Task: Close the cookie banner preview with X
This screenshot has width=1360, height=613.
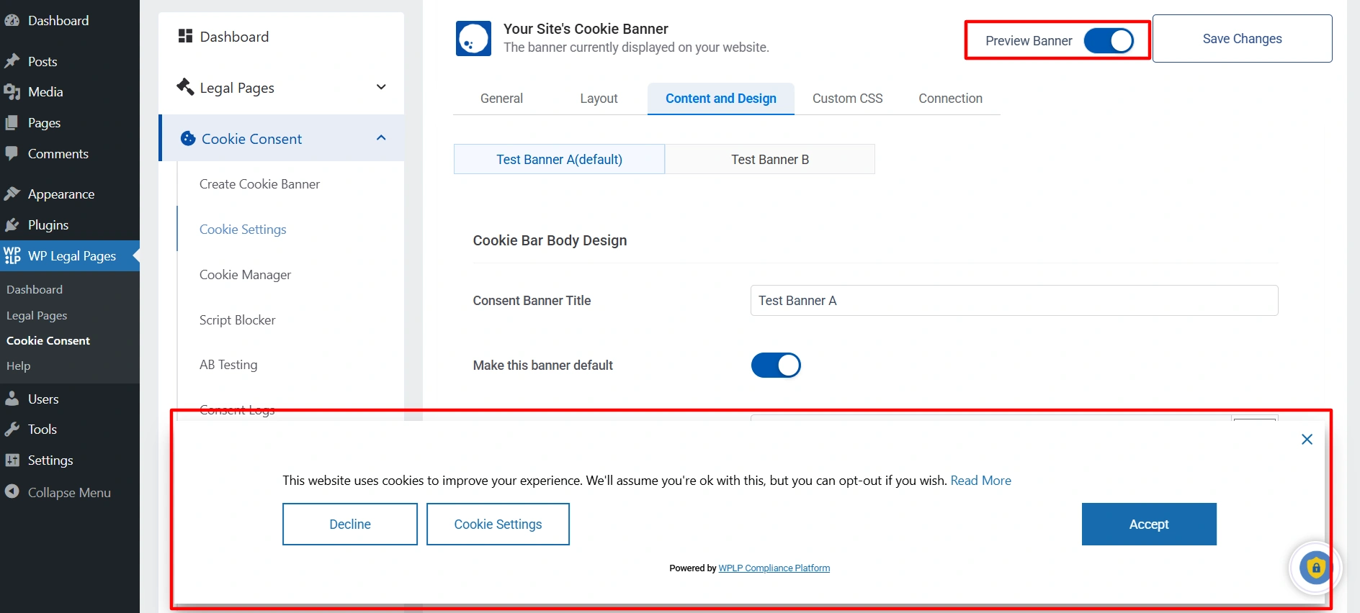Action: tap(1307, 440)
